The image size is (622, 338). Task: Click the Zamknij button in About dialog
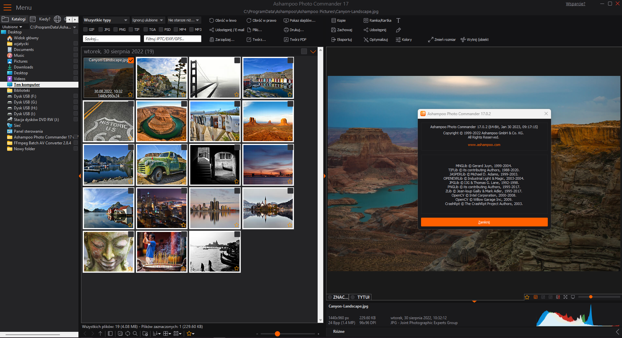click(484, 222)
